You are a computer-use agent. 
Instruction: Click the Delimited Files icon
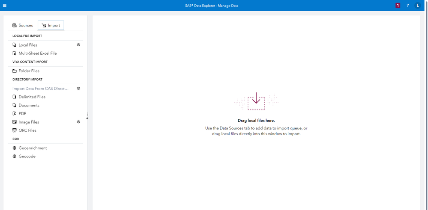click(15, 97)
